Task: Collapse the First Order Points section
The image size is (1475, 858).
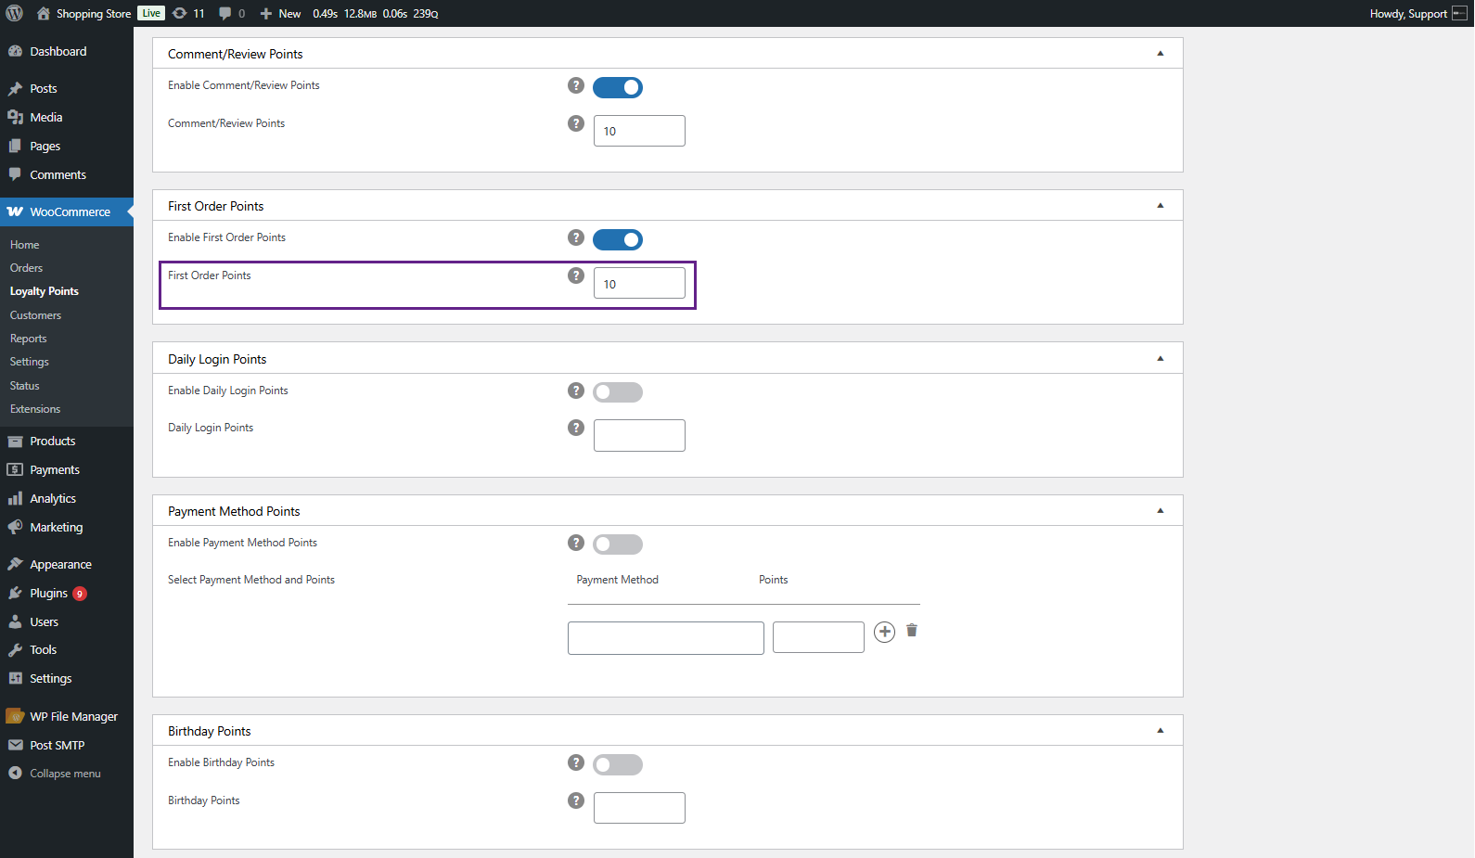Action: [1161, 206]
